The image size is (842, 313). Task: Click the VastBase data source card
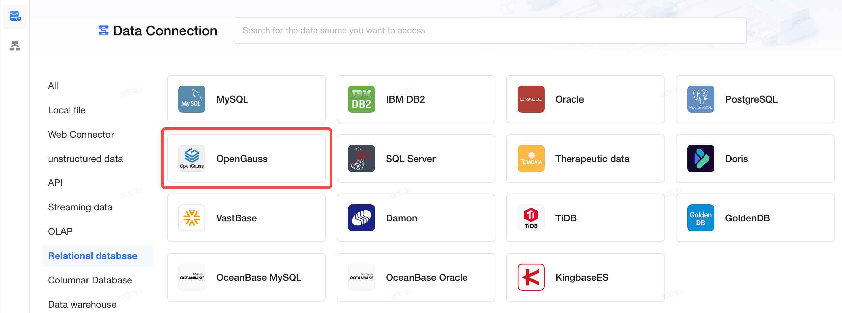(246, 218)
